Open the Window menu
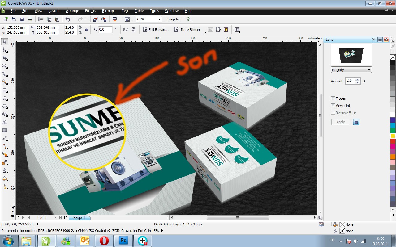Screen dimensions: 396x247 (x=171, y=11)
